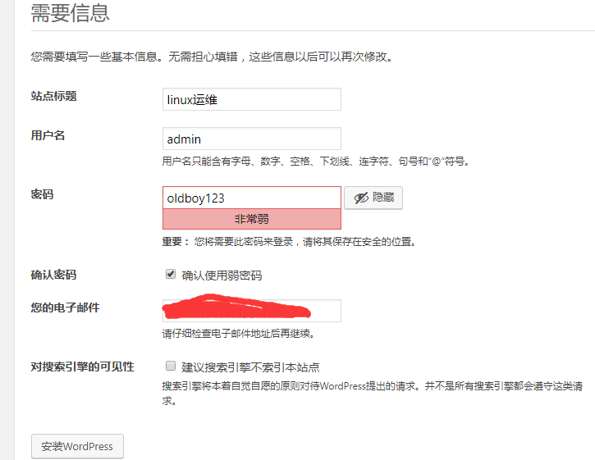Screen dimensions: 595x460
Task: Click the 需要信息 page heading
Action: (x=70, y=13)
